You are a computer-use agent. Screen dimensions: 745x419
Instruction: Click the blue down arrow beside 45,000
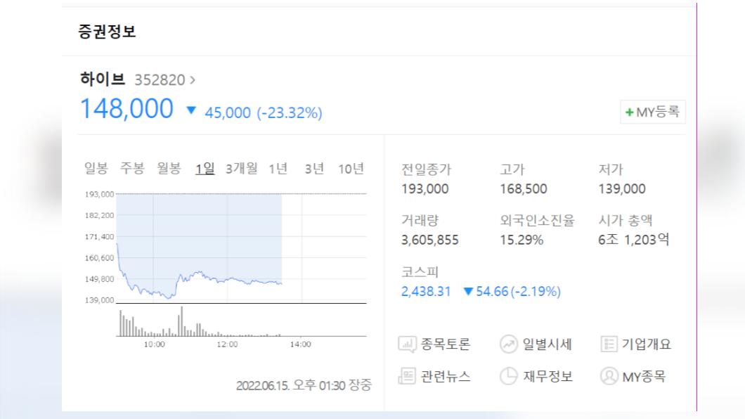(x=191, y=110)
